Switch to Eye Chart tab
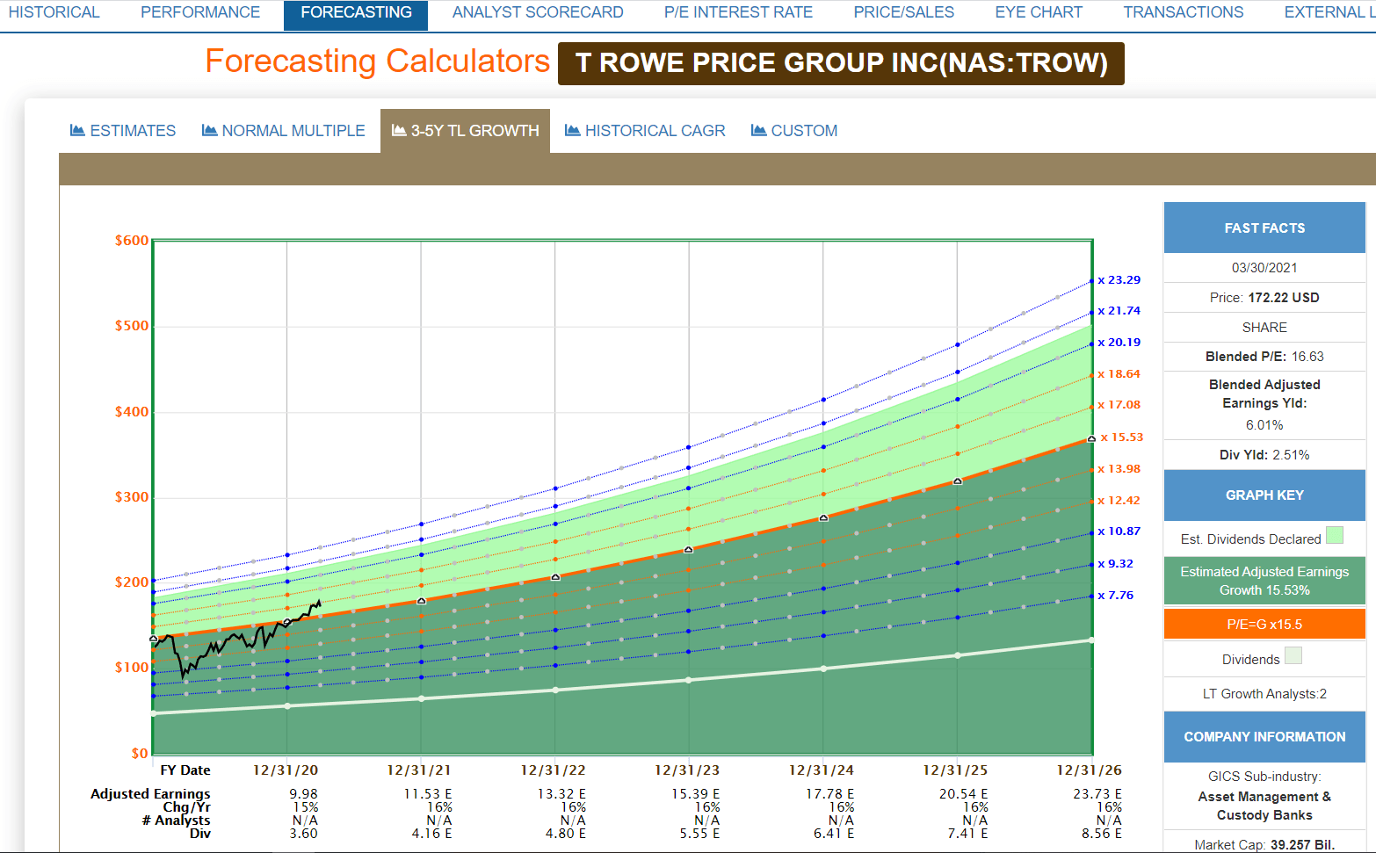This screenshot has width=1376, height=853. [x=1039, y=12]
